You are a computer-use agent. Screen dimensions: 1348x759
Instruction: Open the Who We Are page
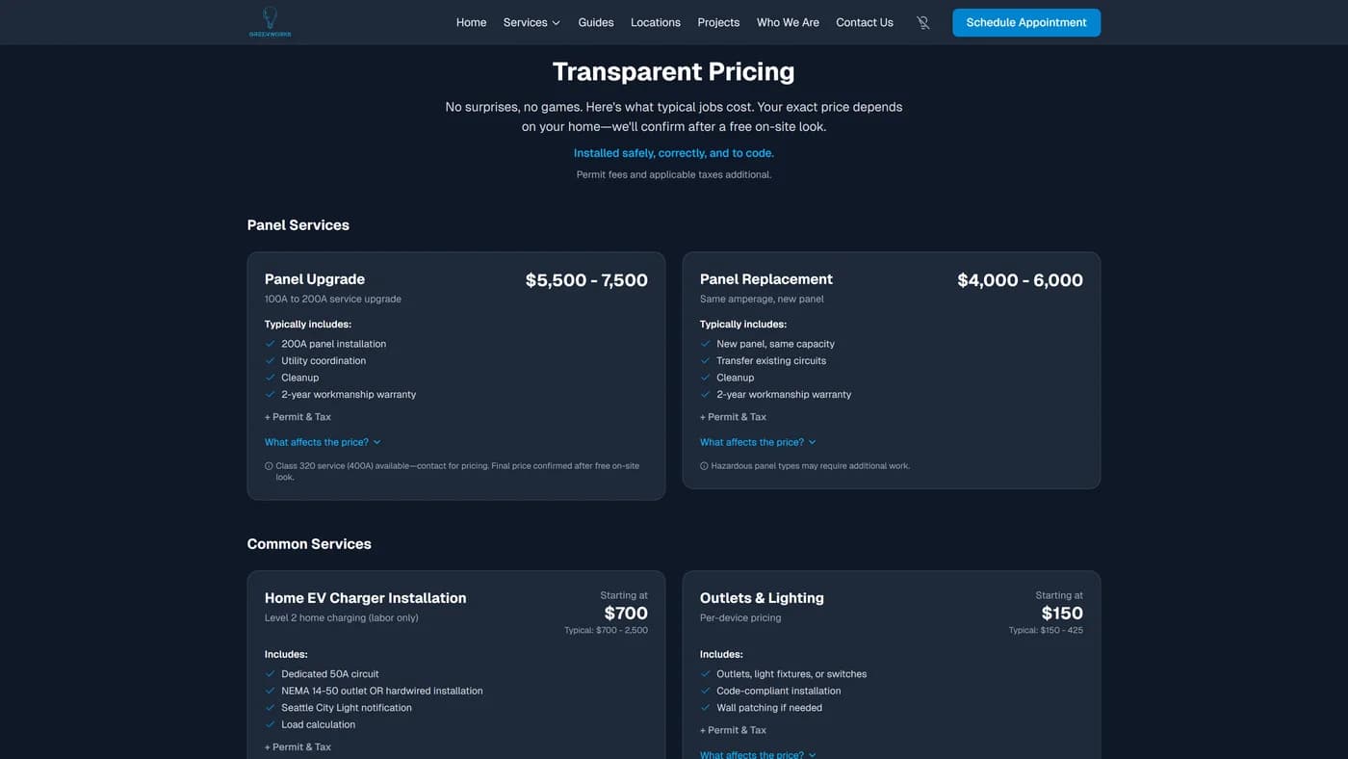tap(788, 22)
